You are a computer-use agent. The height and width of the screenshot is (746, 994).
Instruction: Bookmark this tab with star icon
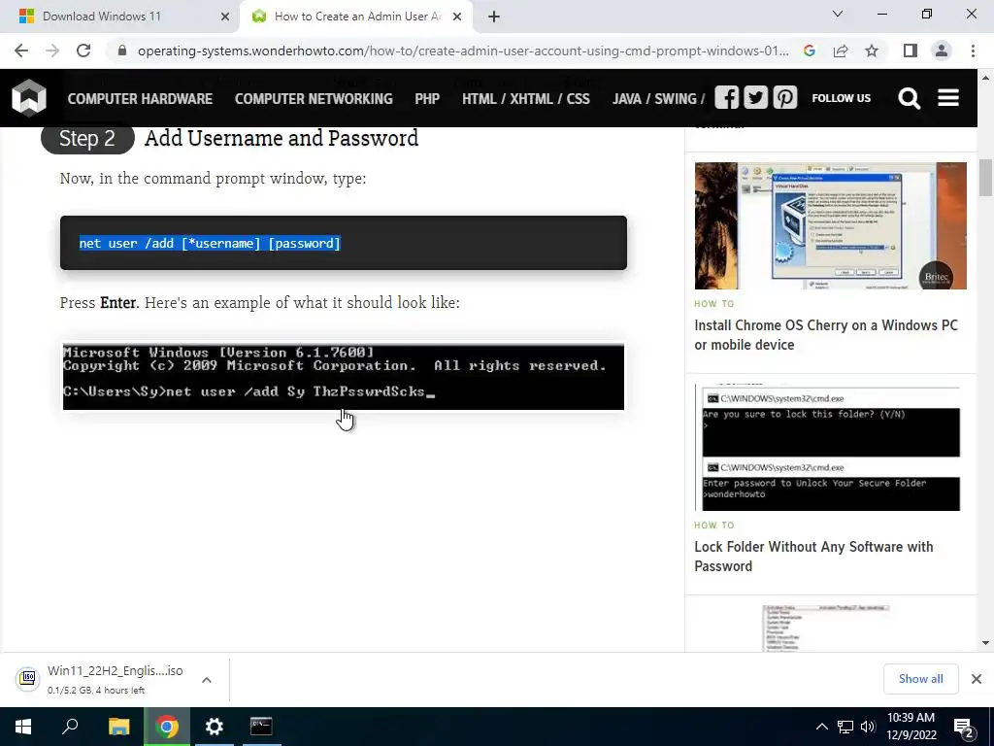point(872,51)
